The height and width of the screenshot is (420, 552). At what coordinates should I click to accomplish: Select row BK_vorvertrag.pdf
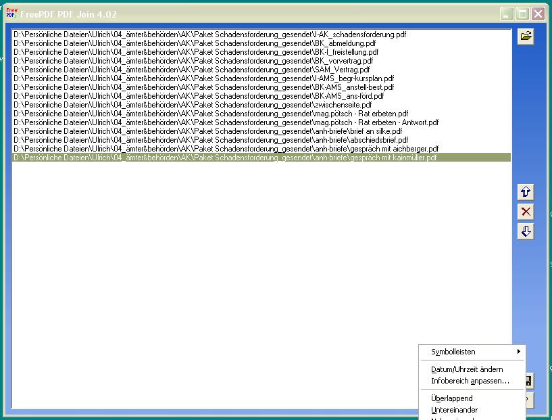point(261,61)
